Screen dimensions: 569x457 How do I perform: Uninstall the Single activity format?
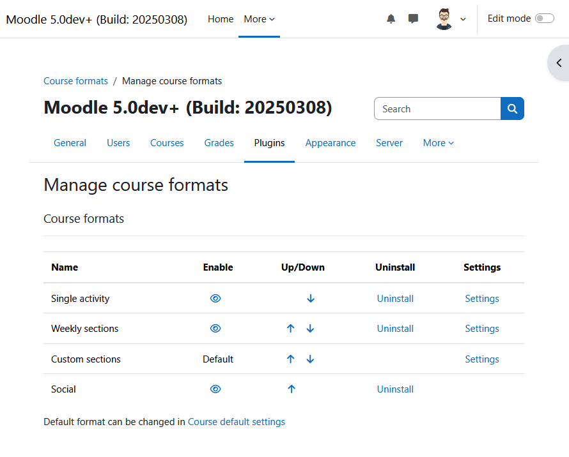pyautogui.click(x=395, y=299)
